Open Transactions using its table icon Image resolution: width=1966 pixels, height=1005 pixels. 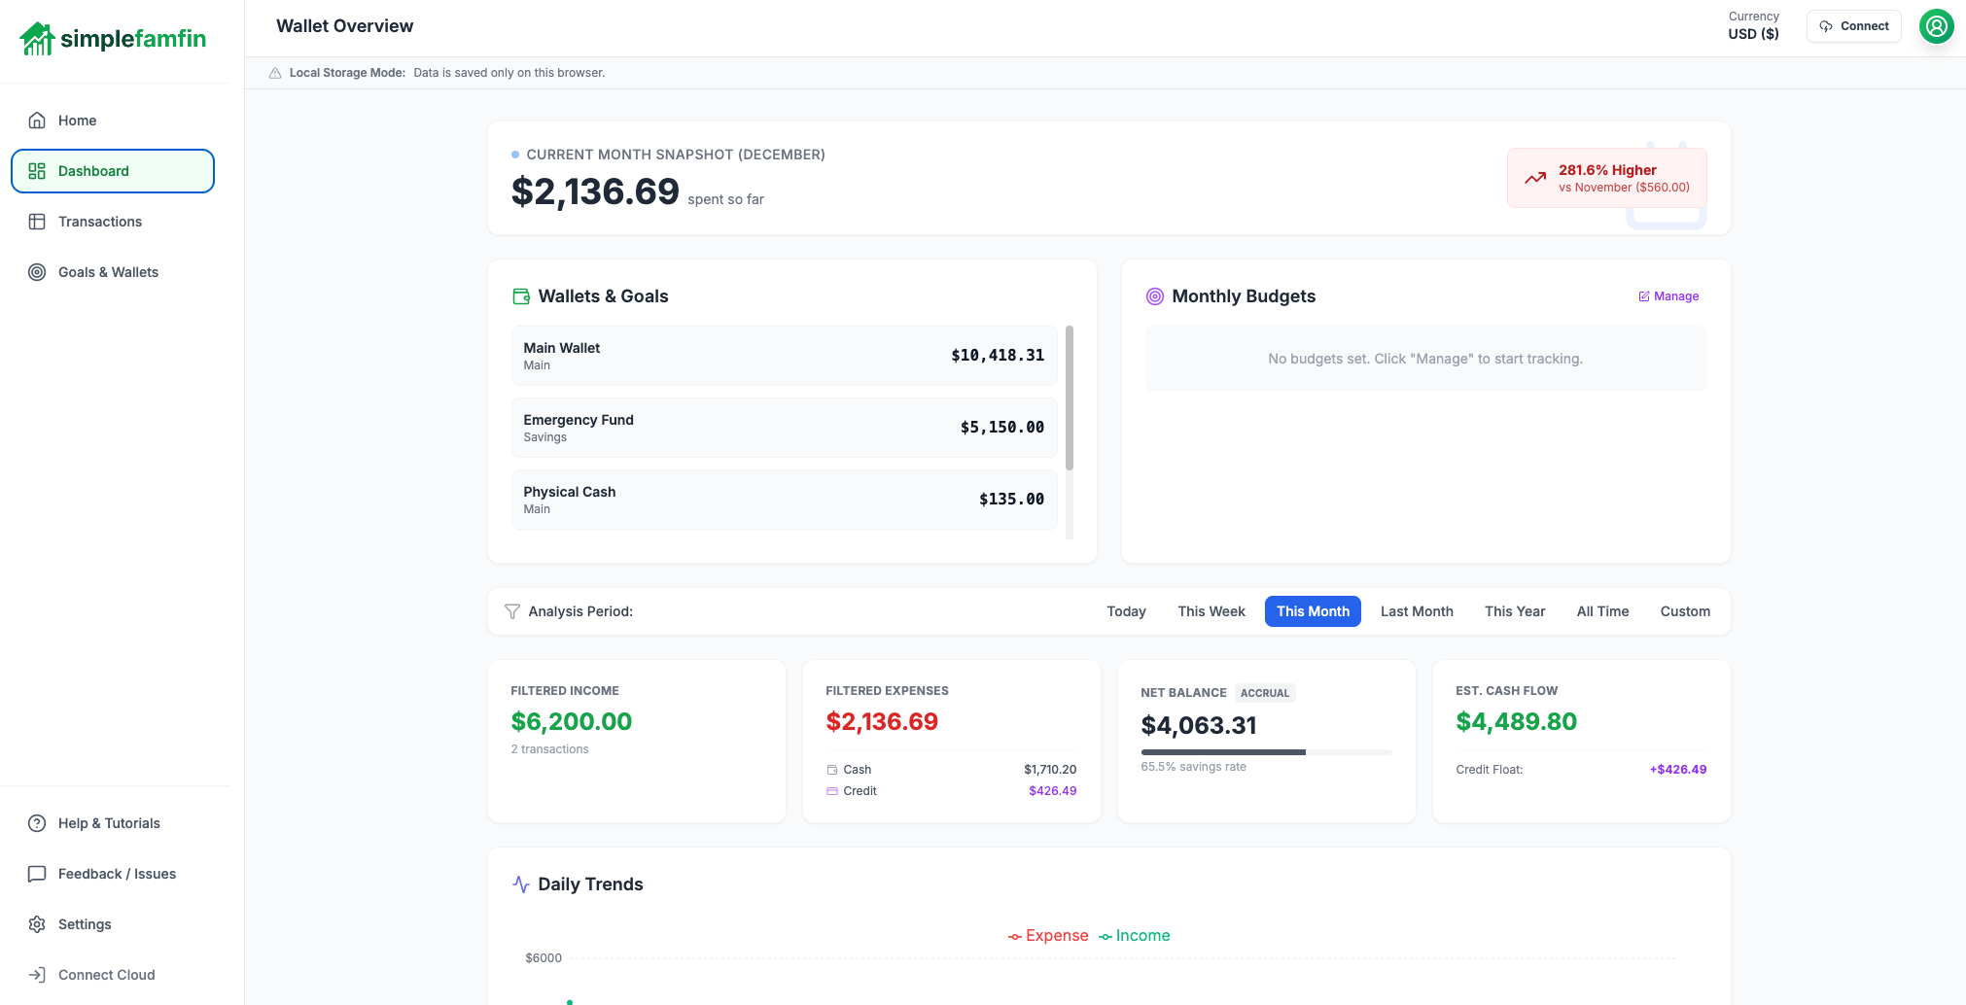coord(37,222)
